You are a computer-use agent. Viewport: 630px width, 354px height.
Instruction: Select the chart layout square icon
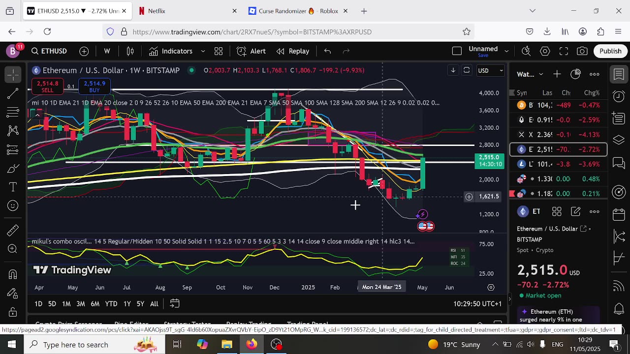pos(457,51)
